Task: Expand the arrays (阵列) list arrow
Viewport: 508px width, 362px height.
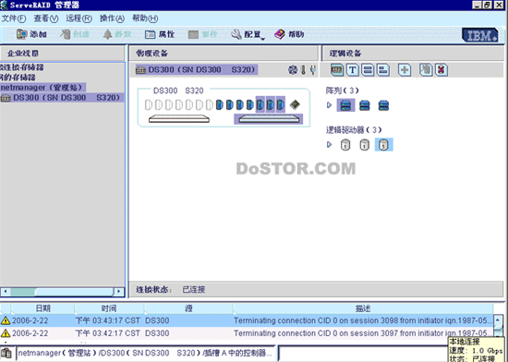Action: tap(329, 105)
